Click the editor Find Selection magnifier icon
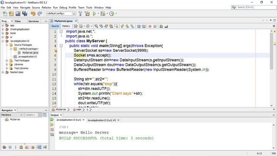 pos(96,26)
